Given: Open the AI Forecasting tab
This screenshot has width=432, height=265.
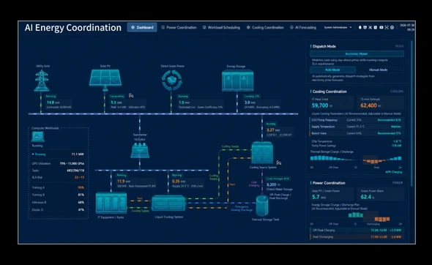Looking at the screenshot, I should coord(303,27).
